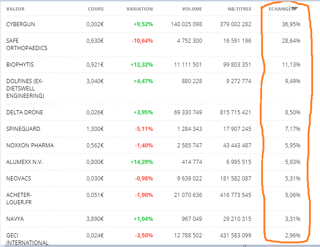The width and height of the screenshot is (320, 247).
Task: Select BIOPHYTIS price 0,921€
Action: point(95,65)
